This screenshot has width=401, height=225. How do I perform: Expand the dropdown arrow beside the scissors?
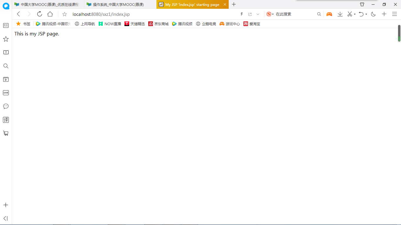pyautogui.click(x=355, y=14)
